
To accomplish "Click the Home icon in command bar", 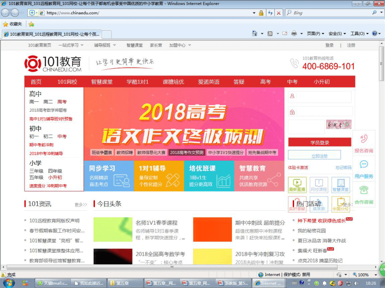I will (x=255, y=33).
